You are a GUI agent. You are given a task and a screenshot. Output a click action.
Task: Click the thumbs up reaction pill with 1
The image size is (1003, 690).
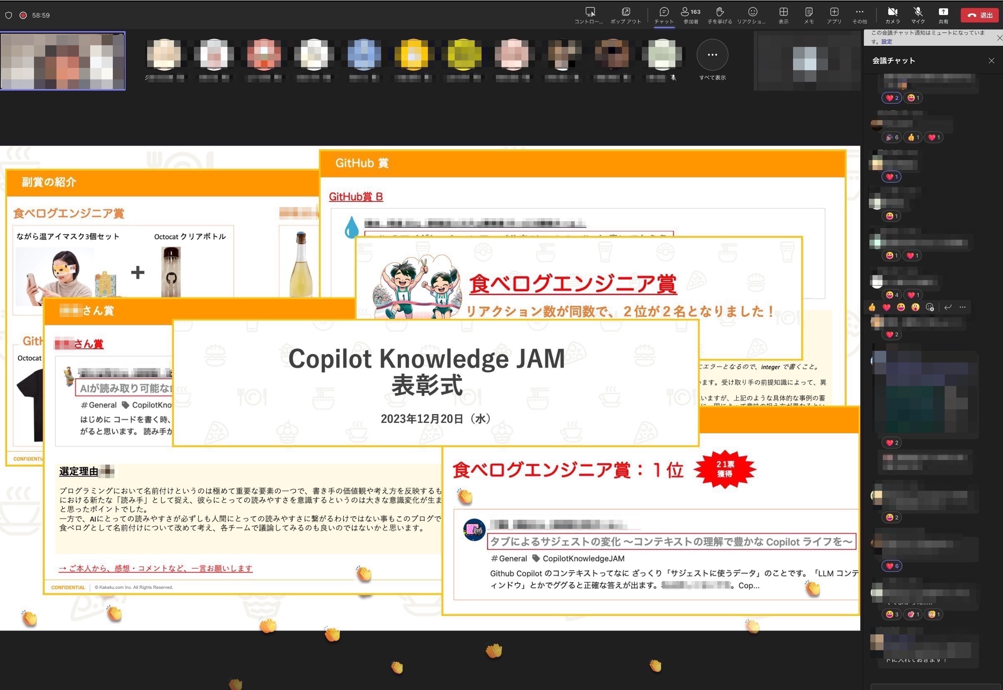click(x=913, y=137)
